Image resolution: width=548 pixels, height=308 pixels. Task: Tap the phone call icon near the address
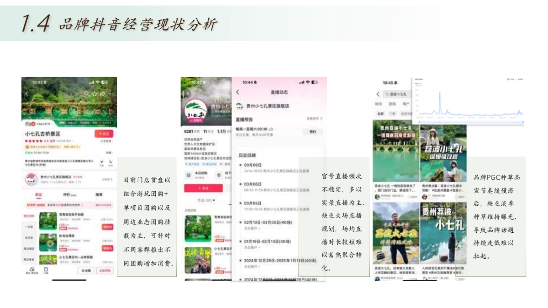111,162
